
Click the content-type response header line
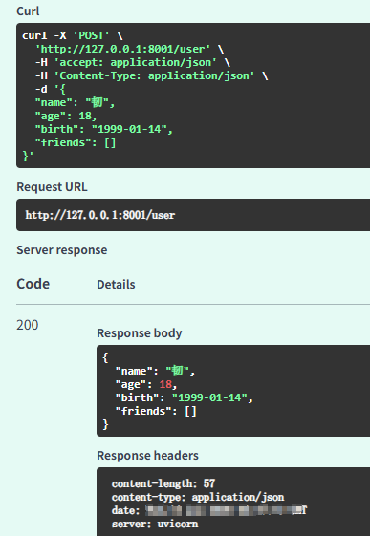coord(198,497)
